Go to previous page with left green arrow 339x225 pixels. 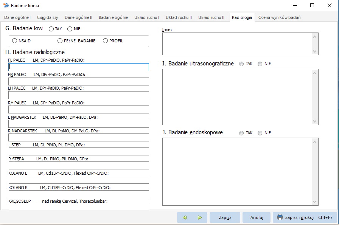tap(185, 217)
